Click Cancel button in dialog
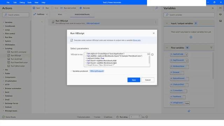The image size is (224, 126). [x=148, y=80]
